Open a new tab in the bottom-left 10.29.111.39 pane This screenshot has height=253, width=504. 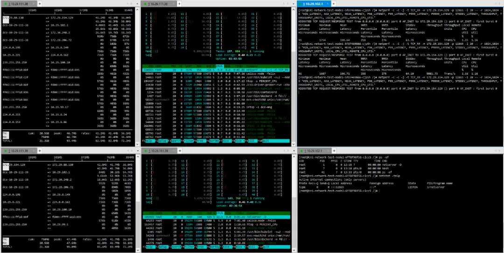(x=40, y=150)
